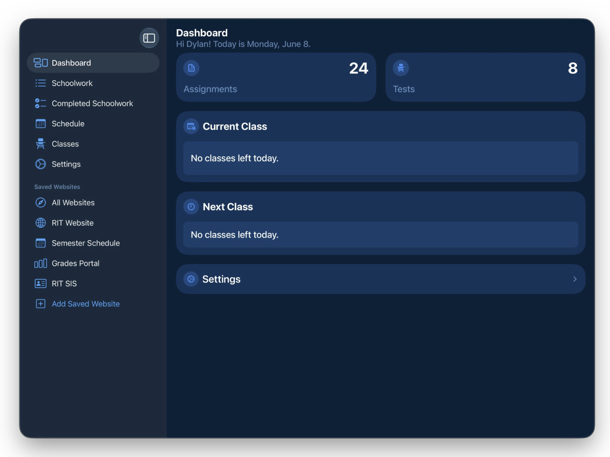
Task: Click the Completed Schoolwork checklist icon
Action: click(x=41, y=103)
